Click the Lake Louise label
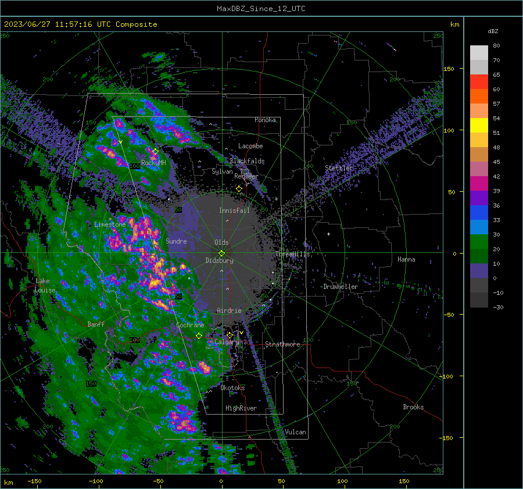Screen dimensions: 523x489 45,285
